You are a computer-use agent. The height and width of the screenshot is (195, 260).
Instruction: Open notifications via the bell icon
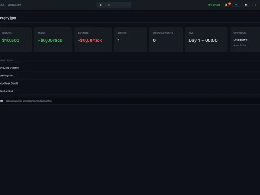pyautogui.click(x=227, y=5)
